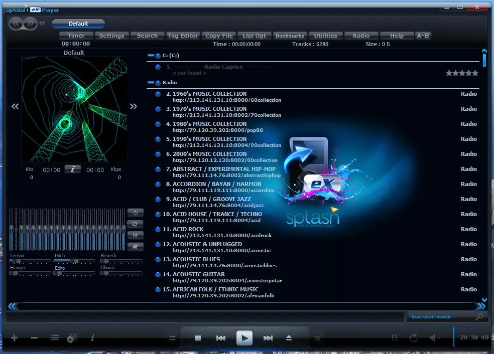Click the Utilities button

click(325, 36)
